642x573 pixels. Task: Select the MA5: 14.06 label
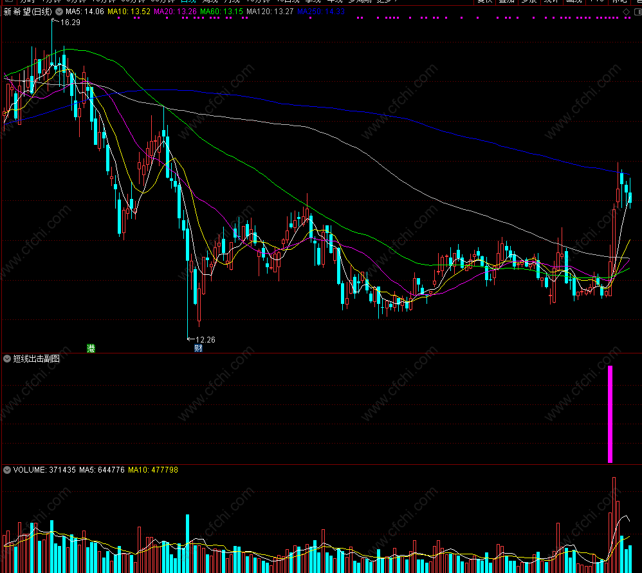coord(85,12)
